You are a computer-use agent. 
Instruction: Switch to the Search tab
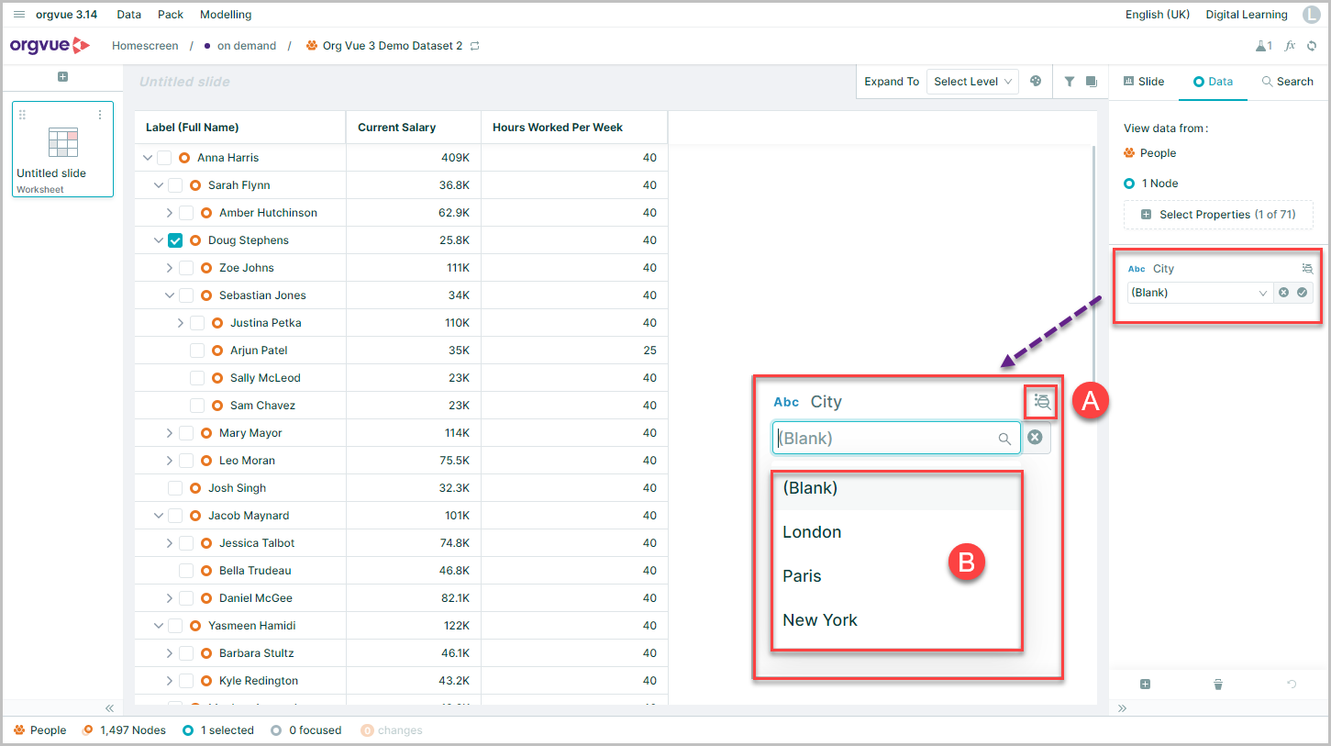pyautogui.click(x=1287, y=82)
